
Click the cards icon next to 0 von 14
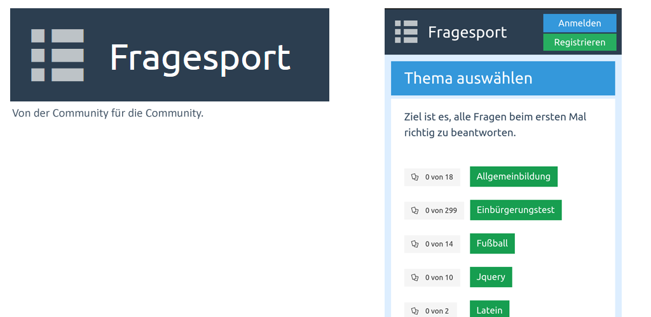pos(415,244)
